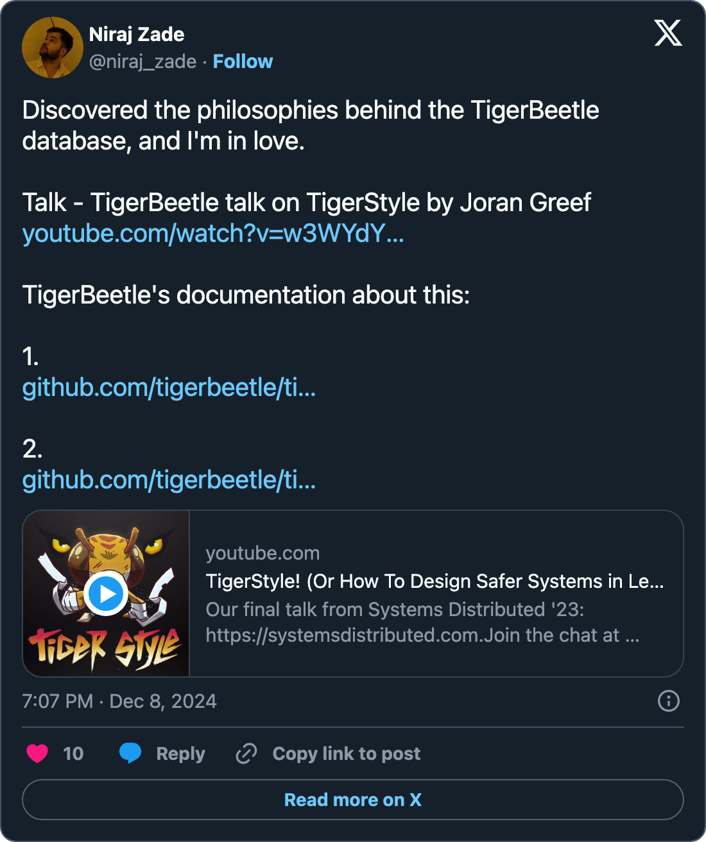This screenshot has height=842, width=706.
Task: Play the TigerStyle video preview
Action: point(106,594)
